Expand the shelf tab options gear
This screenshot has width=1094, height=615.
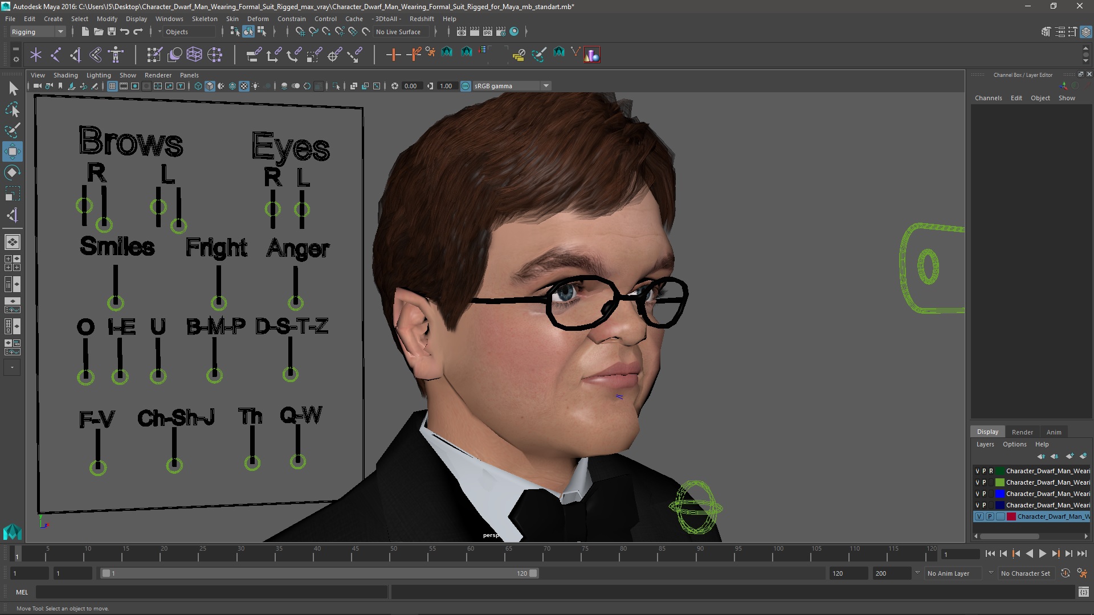[15, 58]
